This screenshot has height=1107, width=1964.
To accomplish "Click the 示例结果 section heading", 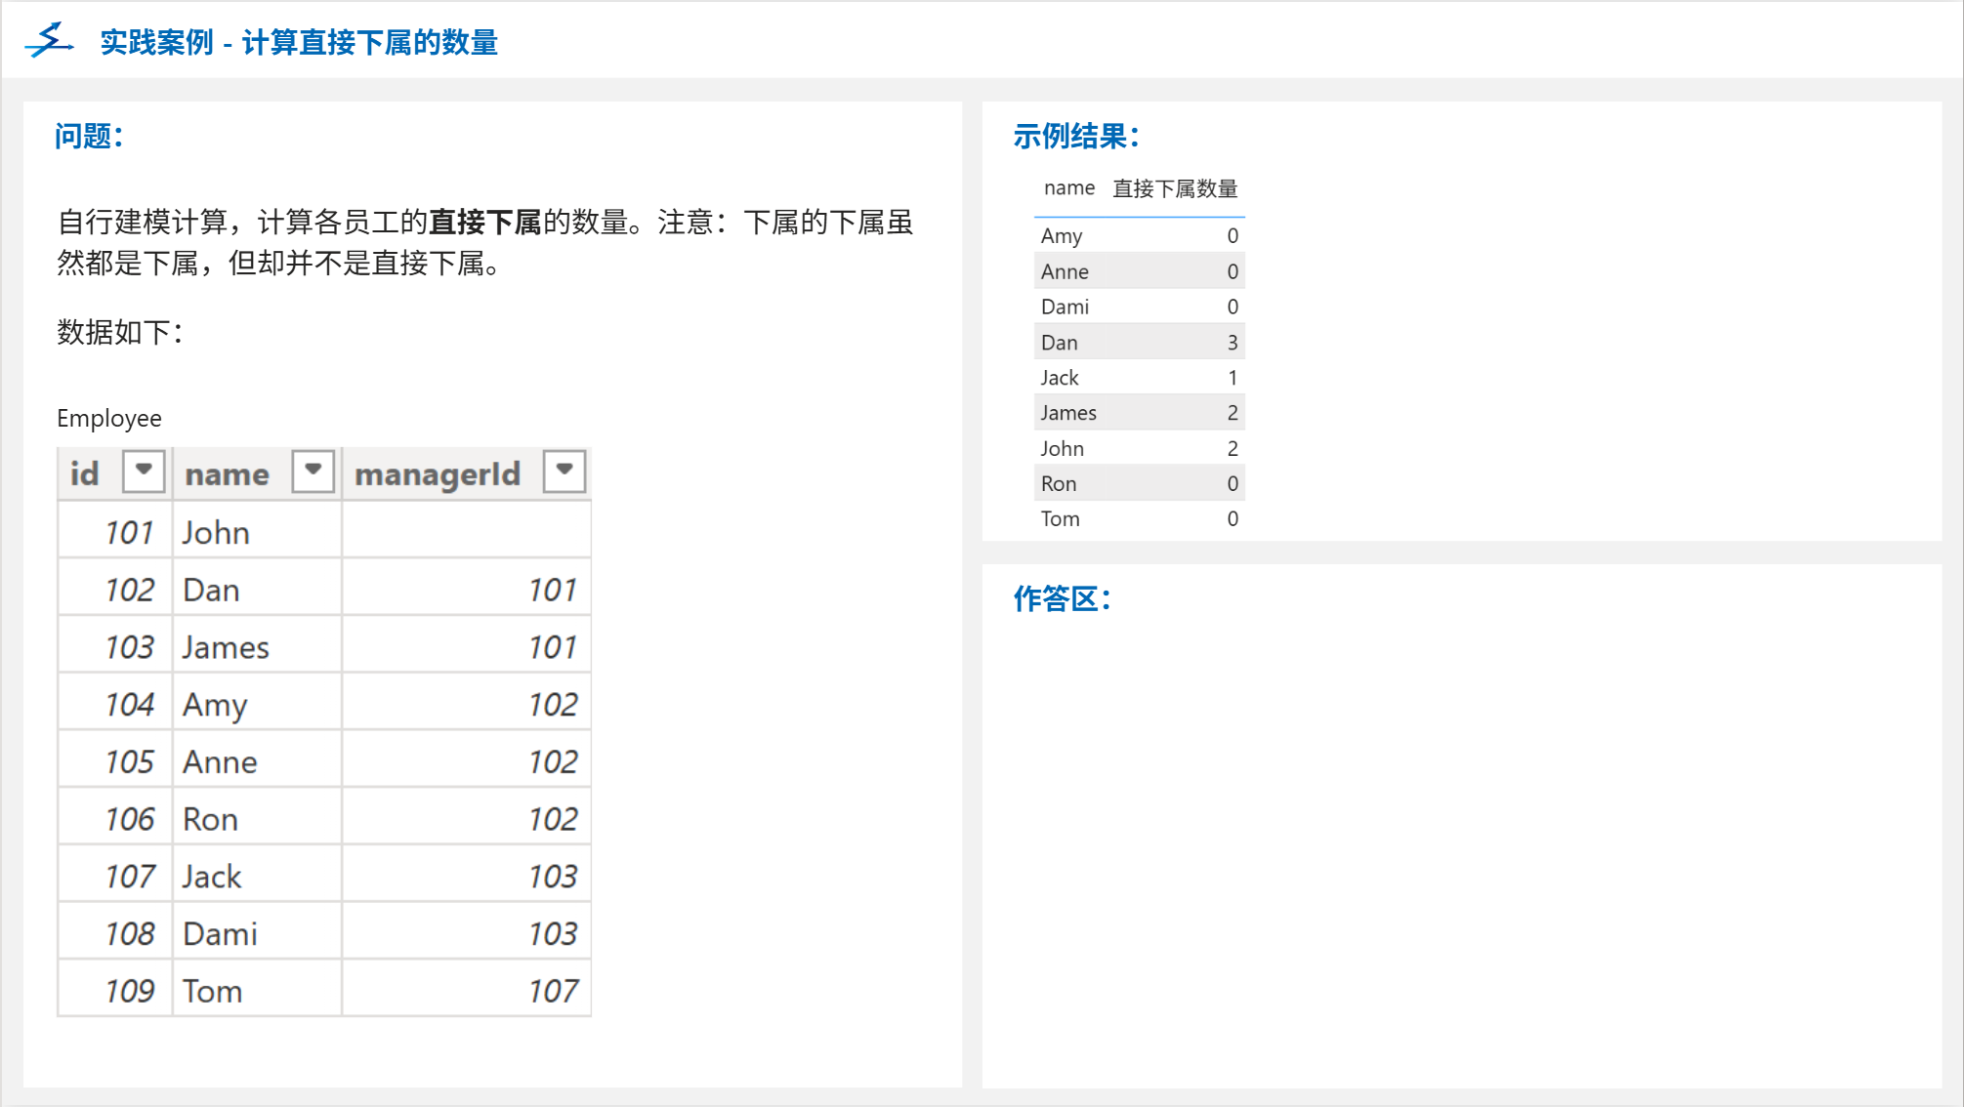I will tap(1075, 136).
